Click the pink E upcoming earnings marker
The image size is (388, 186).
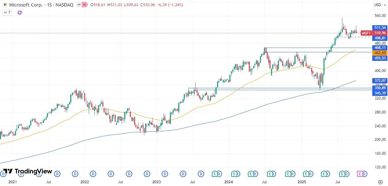pos(360,174)
